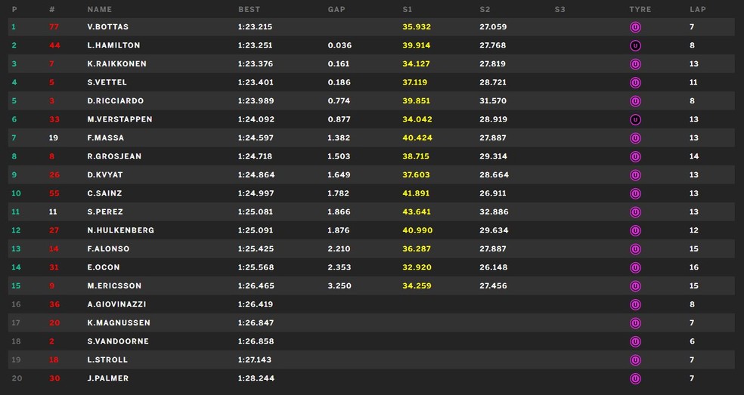This screenshot has height=395, width=744.
Task: Click the tyre icon in M.Verstappen's row
Action: pyautogui.click(x=635, y=119)
